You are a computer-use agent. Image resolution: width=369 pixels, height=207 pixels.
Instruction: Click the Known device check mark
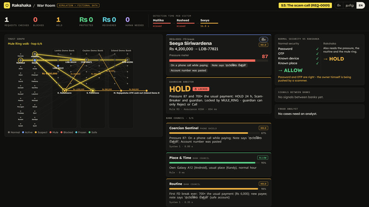[x=317, y=58]
